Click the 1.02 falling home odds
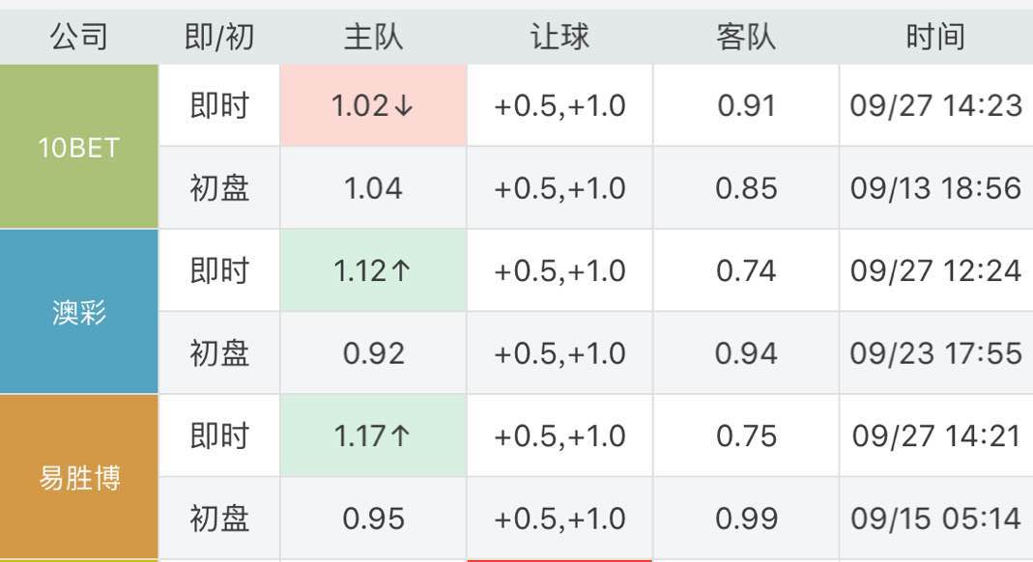1033x562 pixels. coord(373,106)
